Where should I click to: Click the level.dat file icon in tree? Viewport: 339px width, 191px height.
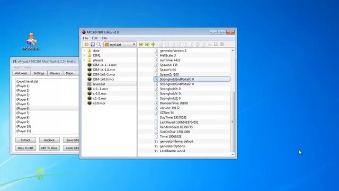pyautogui.click(x=90, y=84)
